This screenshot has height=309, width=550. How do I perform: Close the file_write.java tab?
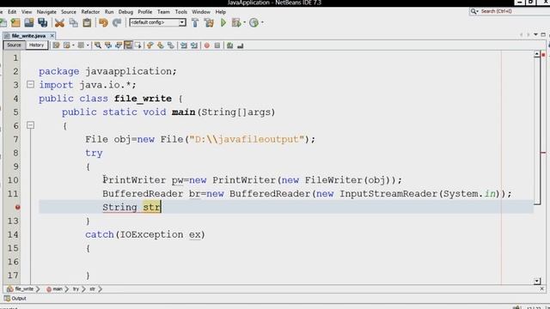(52, 36)
